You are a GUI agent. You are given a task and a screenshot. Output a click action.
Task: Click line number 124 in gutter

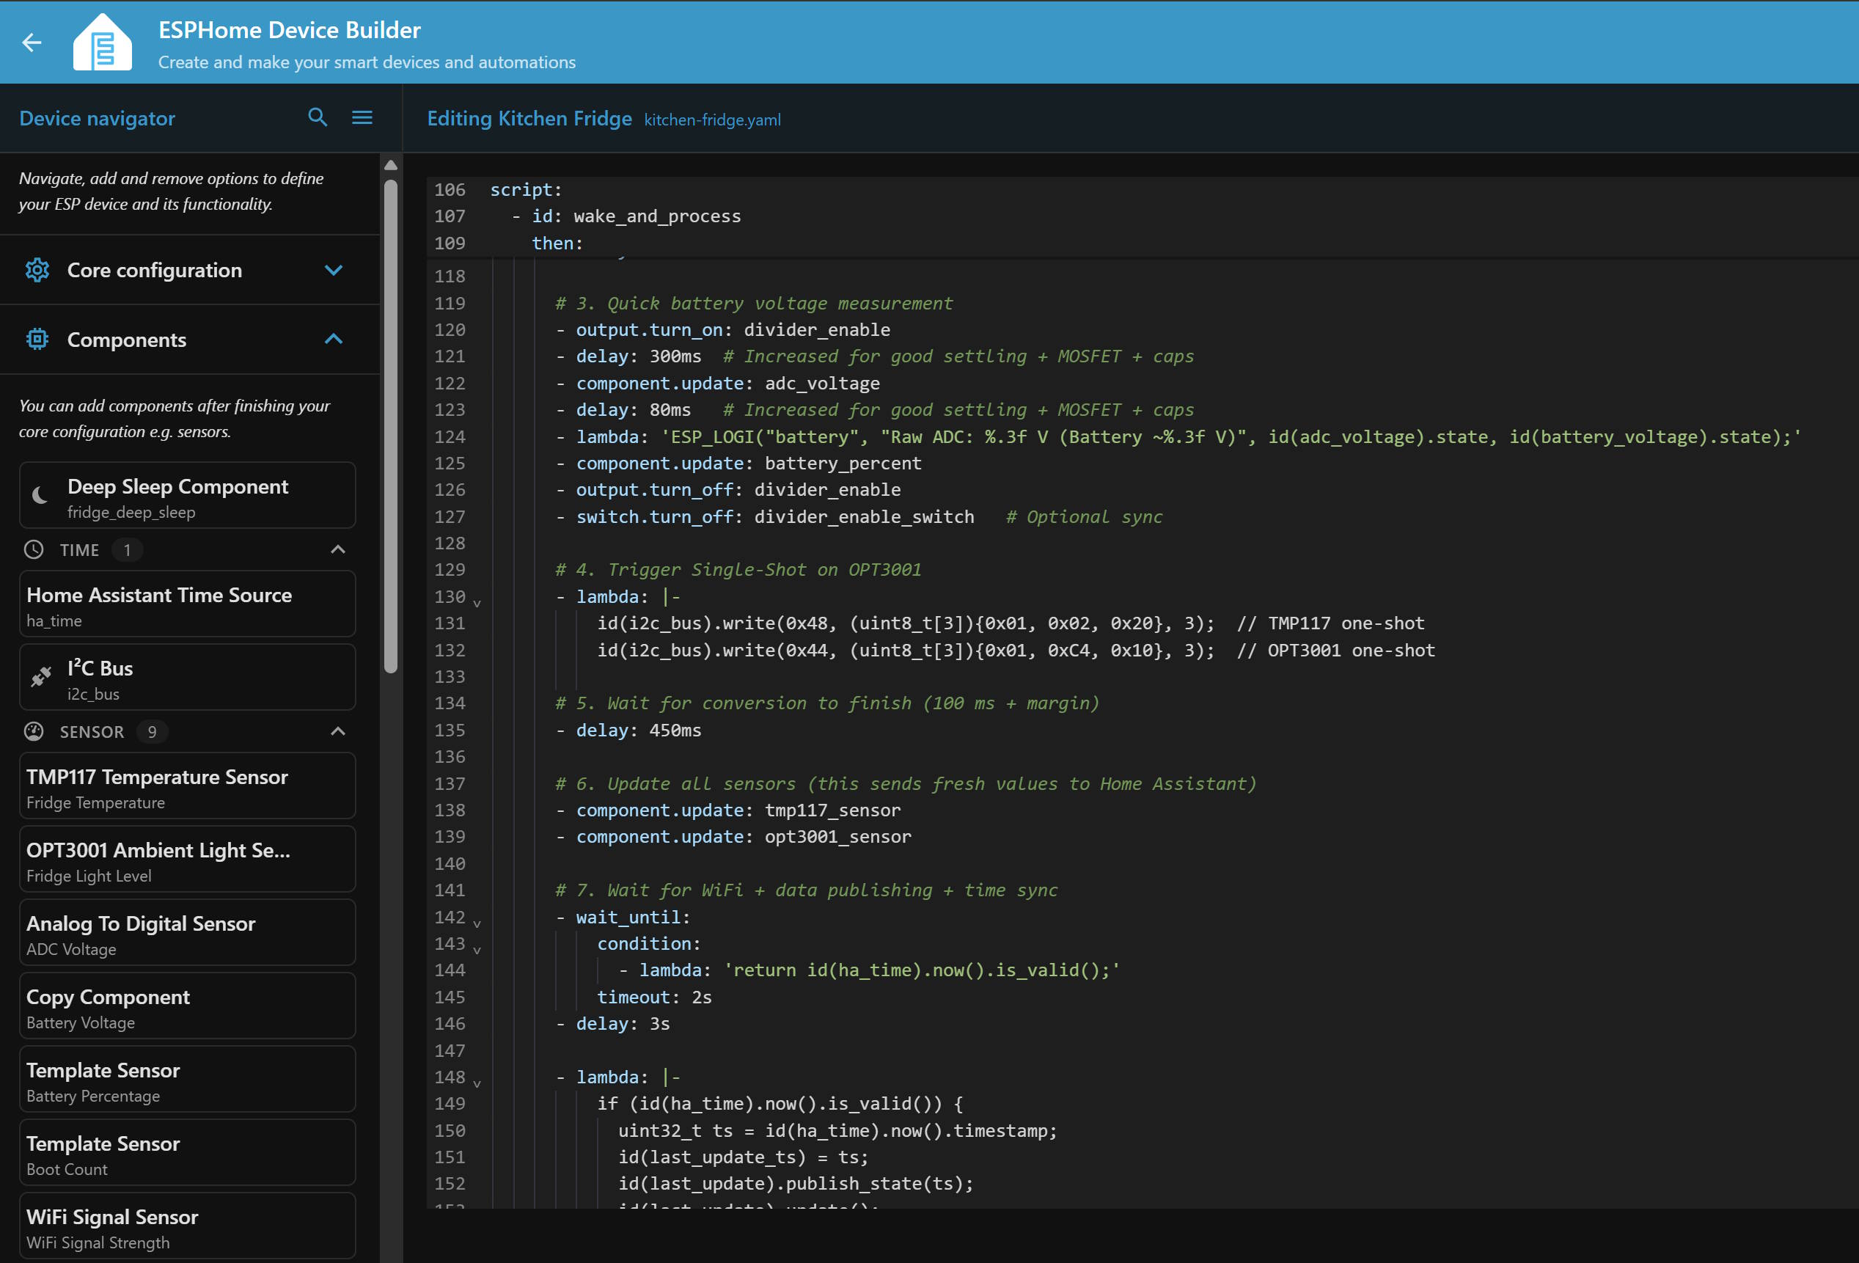[450, 436]
